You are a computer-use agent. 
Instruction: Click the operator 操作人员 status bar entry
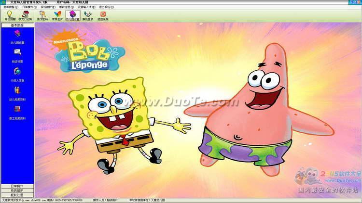[105, 200]
